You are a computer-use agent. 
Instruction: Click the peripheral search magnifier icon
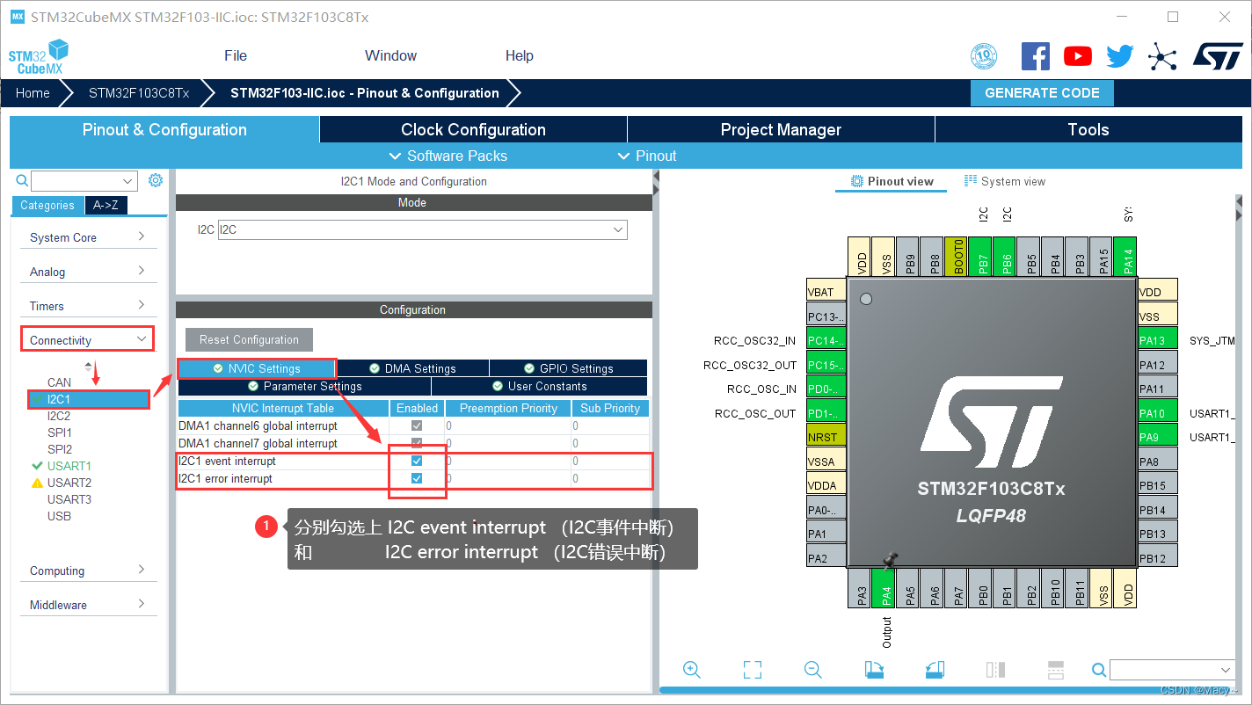(23, 180)
